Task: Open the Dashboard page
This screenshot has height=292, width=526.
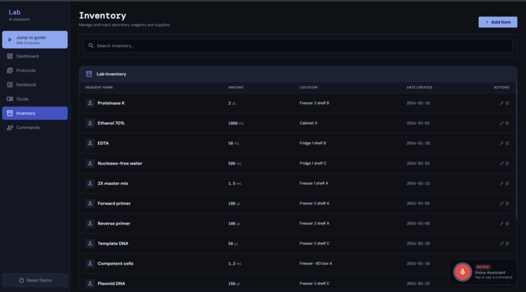Action: click(x=35, y=56)
